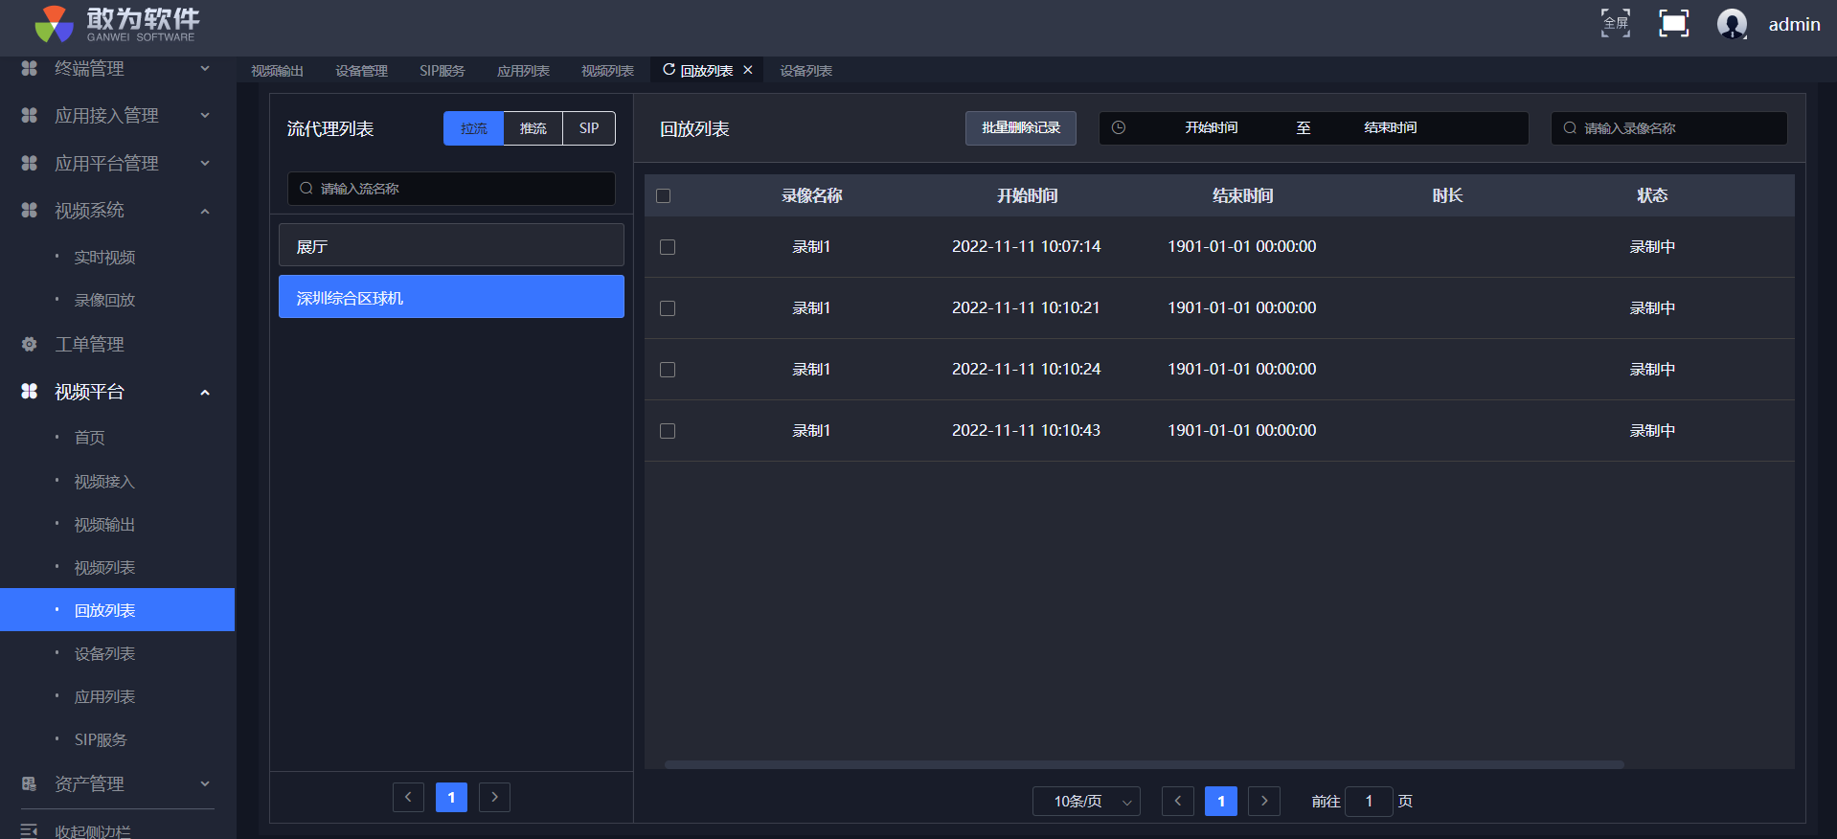Click the collapse sidebar icon (收起侧边栏)
The height and width of the screenshot is (839, 1837).
coord(29,830)
